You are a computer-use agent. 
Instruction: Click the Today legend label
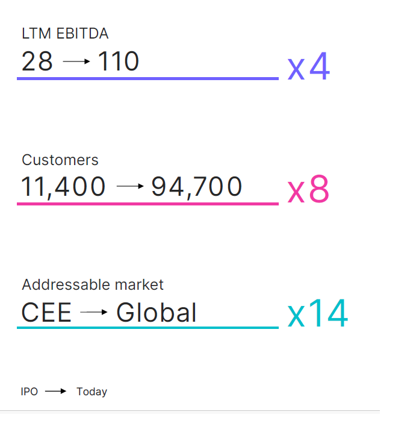coord(92,392)
